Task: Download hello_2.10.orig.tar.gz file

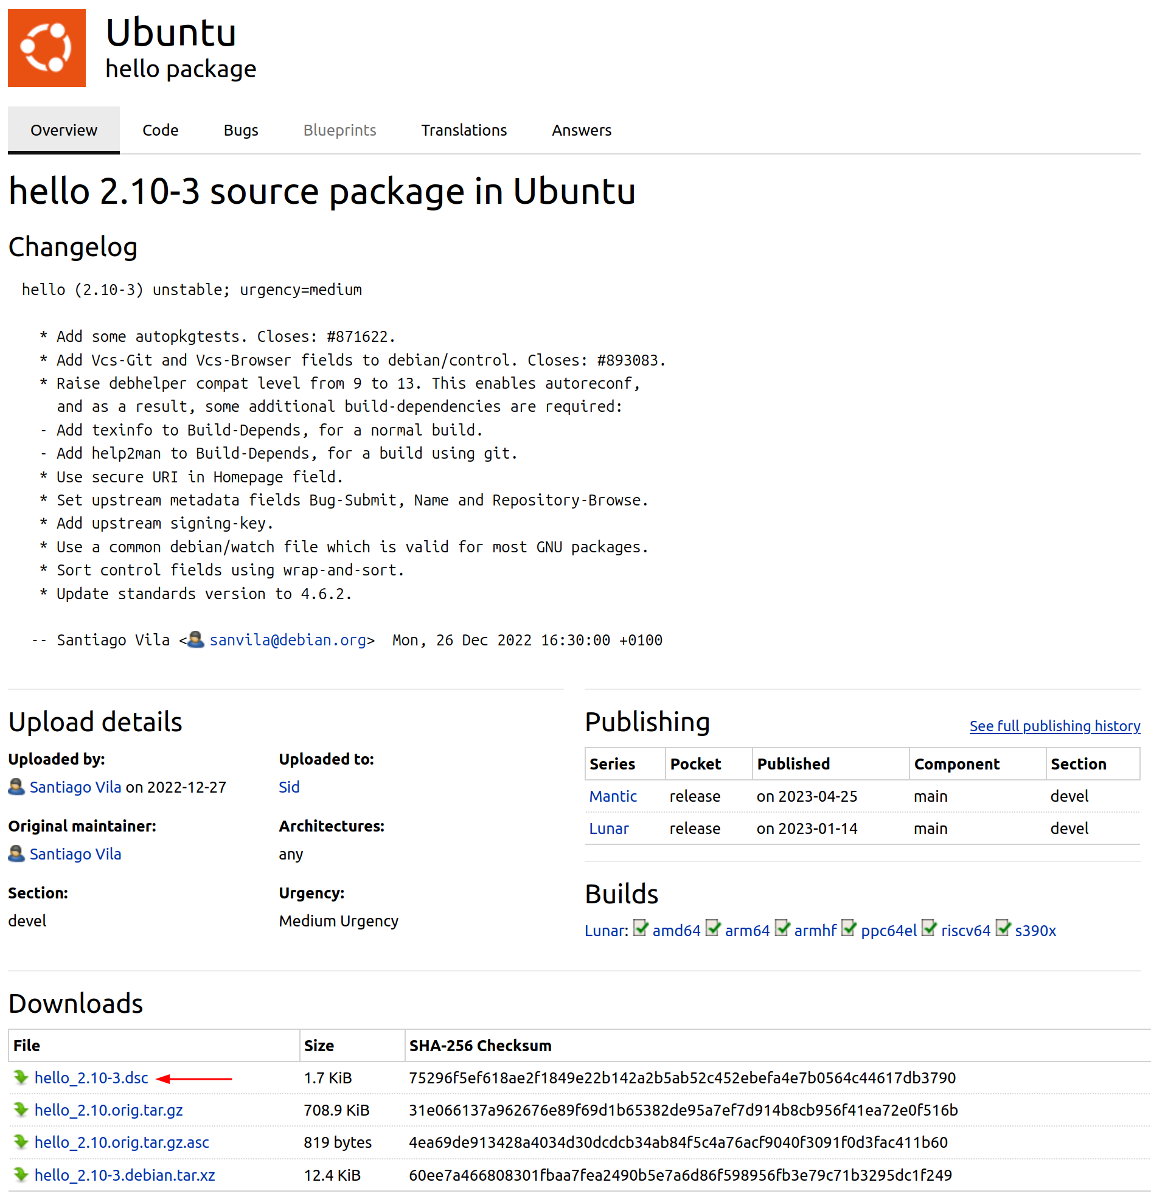Action: pyautogui.click(x=108, y=1110)
